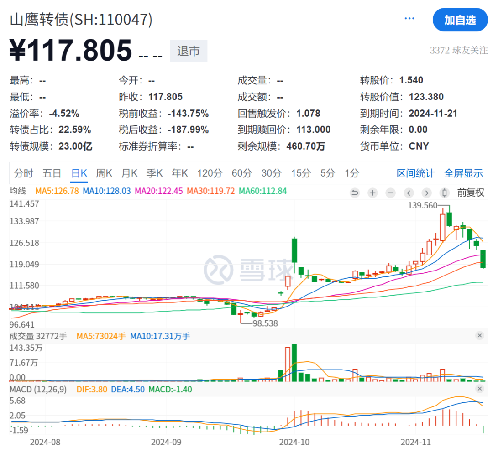
Task: Zoom out the chart with minus icon
Action: pyautogui.click(x=390, y=193)
